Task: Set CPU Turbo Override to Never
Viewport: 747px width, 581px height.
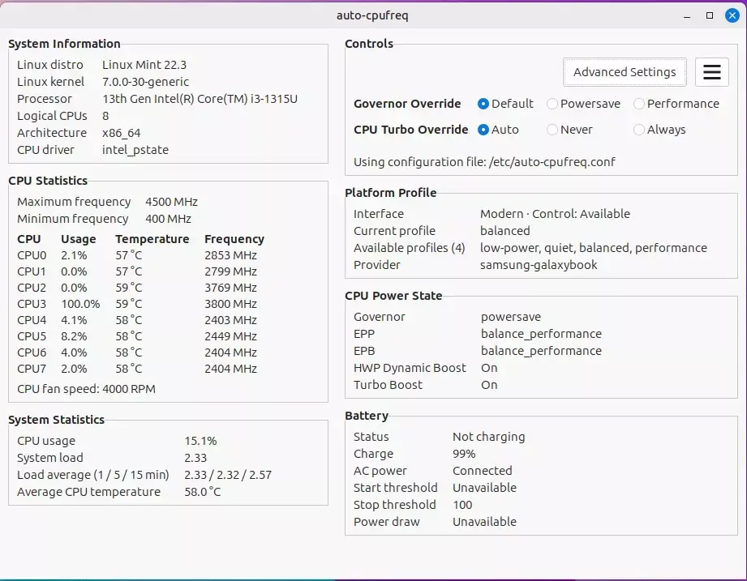Action: click(x=569, y=130)
